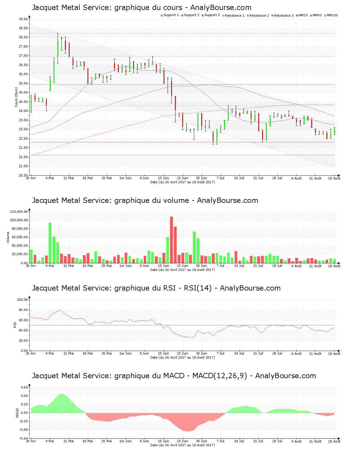Image resolution: width=351 pixels, height=453 pixels.
Task: Click the -0.60 MACD axis value
Action: (24, 438)
